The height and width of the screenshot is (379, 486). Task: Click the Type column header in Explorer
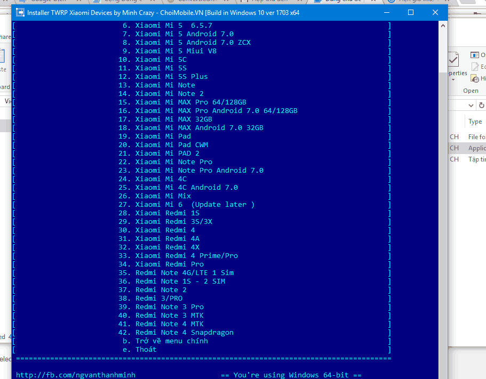475,122
